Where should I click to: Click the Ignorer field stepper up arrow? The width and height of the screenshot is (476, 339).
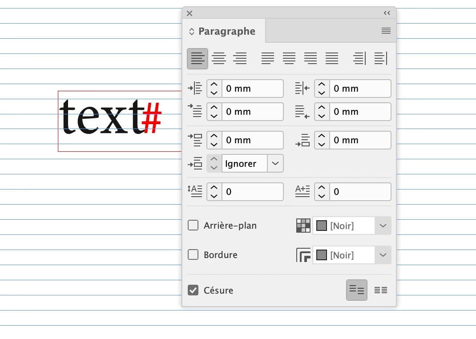coord(214,159)
